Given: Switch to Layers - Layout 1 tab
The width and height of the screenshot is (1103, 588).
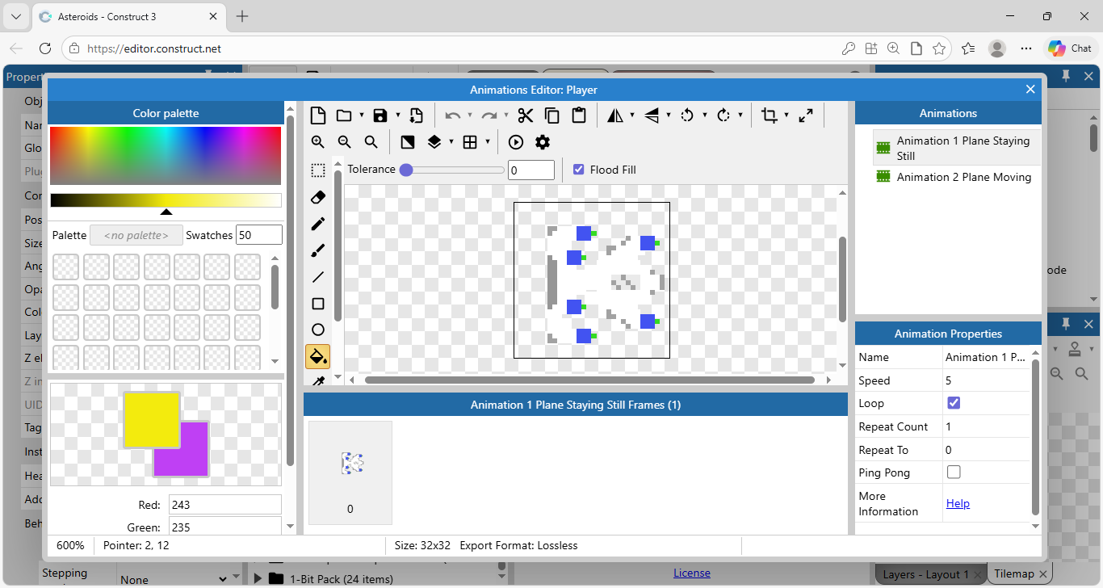Looking at the screenshot, I should 931,574.
